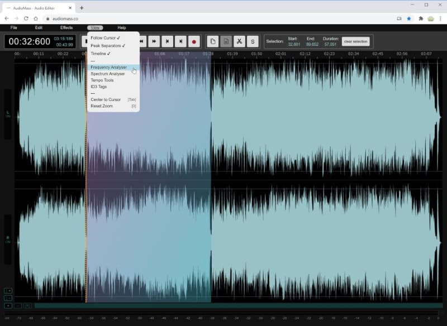447x326 pixels.
Task: Open the Edit menu
Action: tap(39, 27)
